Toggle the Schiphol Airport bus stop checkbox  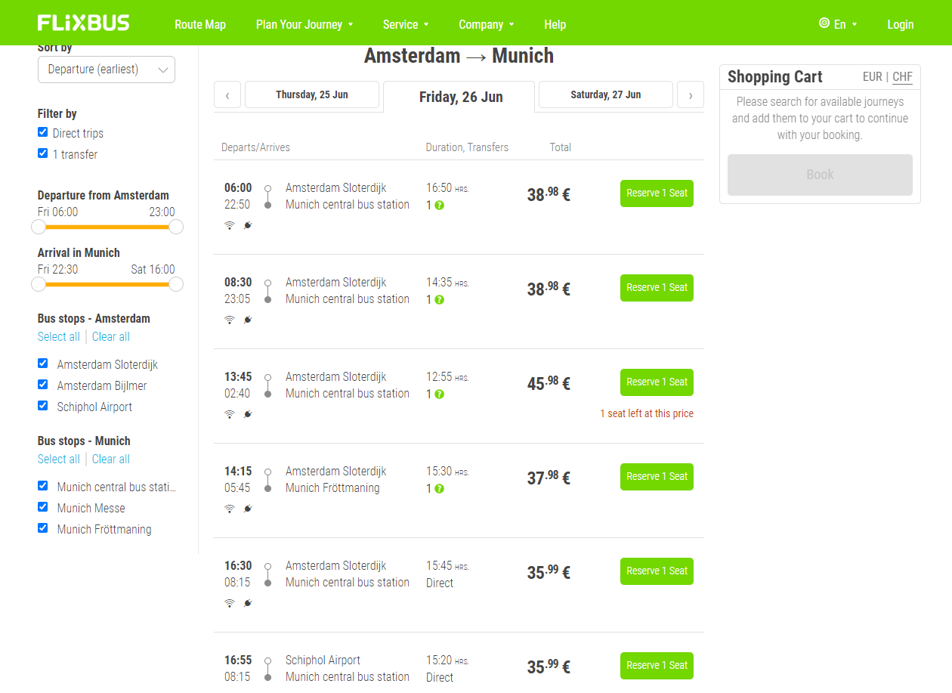(43, 406)
